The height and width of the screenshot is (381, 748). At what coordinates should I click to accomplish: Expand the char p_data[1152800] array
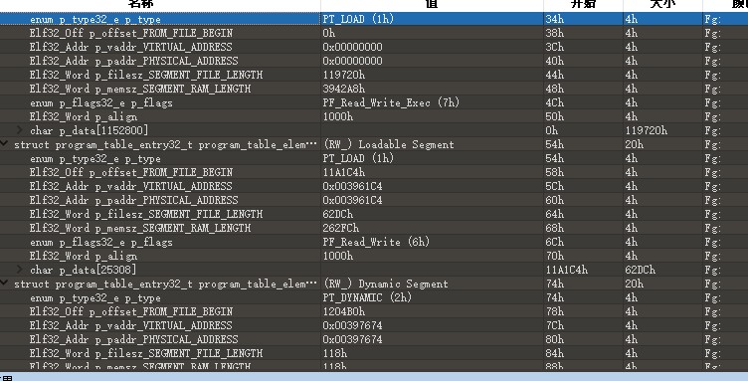20,129
